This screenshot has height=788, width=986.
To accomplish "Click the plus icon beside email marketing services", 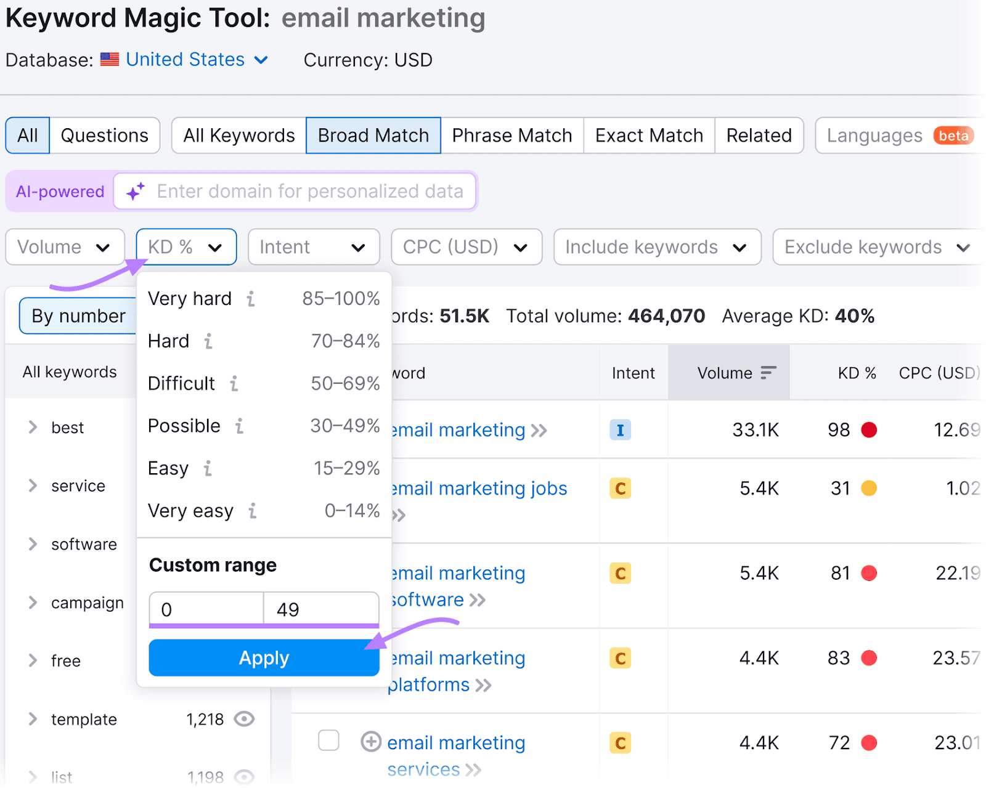I will 370,742.
